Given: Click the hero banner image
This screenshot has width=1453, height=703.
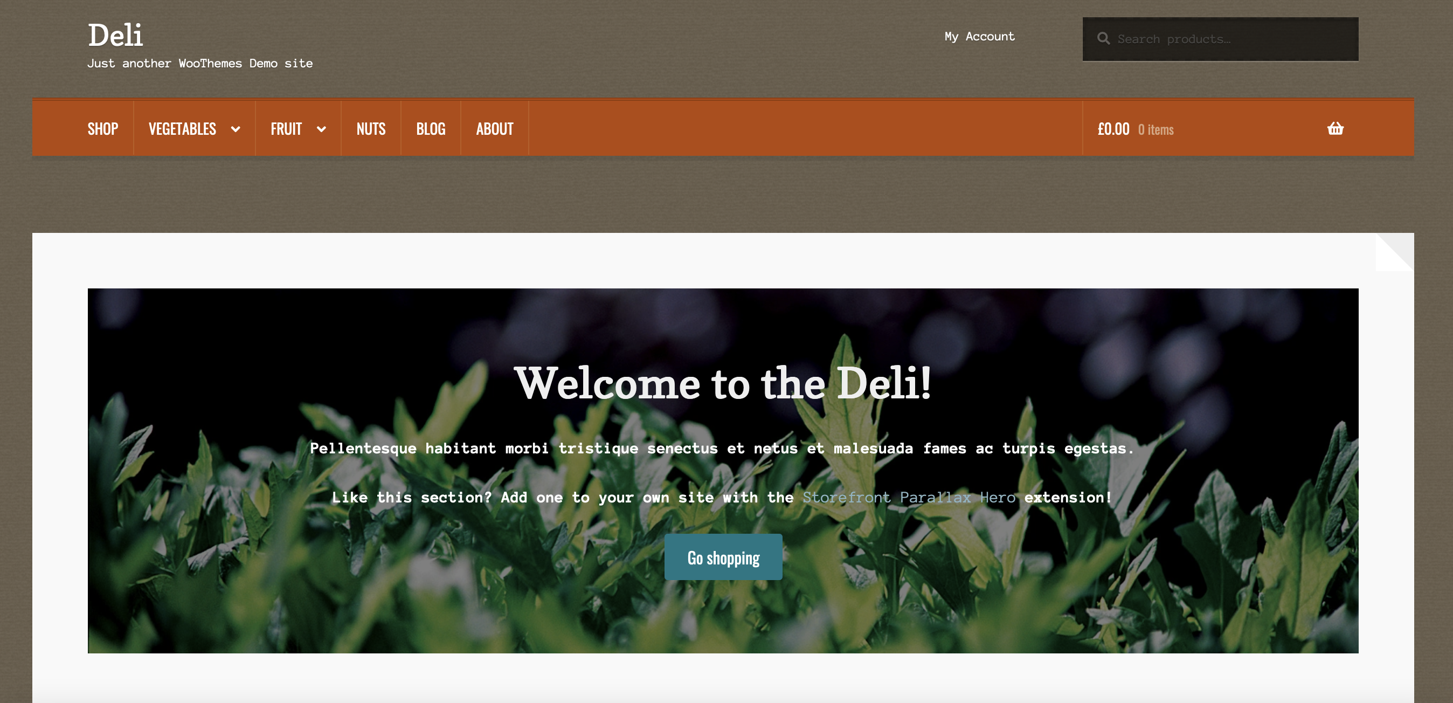Looking at the screenshot, I should (x=723, y=472).
